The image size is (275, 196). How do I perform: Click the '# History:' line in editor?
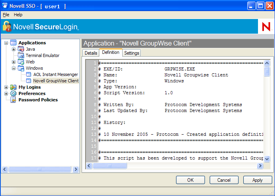[112, 122]
